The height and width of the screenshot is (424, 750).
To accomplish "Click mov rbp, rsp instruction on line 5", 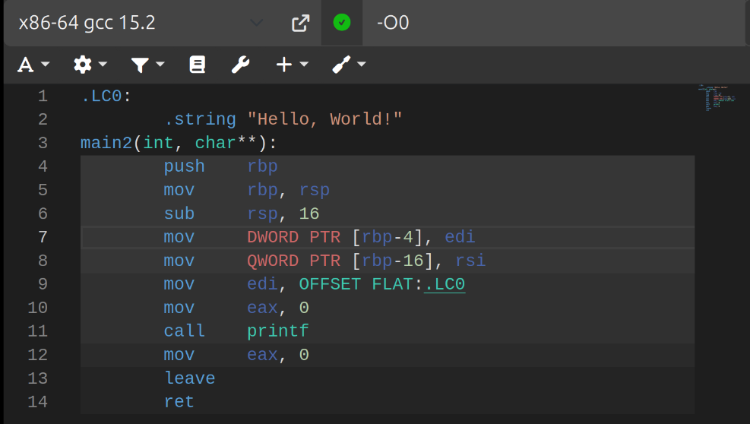I will [x=246, y=190].
